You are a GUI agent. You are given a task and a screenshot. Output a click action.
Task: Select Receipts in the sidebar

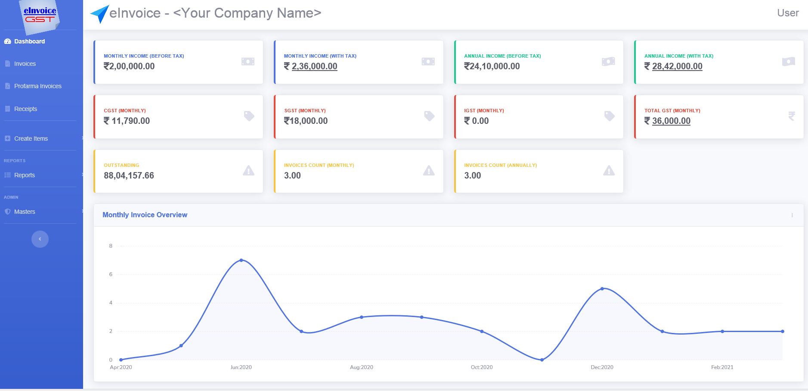25,109
